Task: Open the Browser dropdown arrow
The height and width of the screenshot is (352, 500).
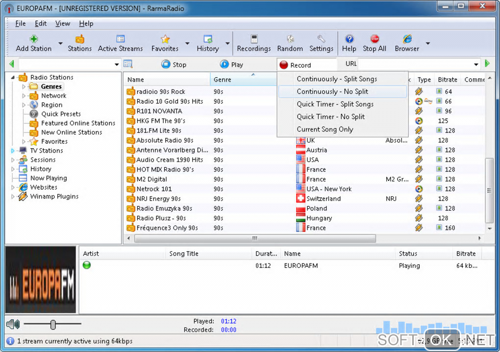Action: click(x=428, y=44)
